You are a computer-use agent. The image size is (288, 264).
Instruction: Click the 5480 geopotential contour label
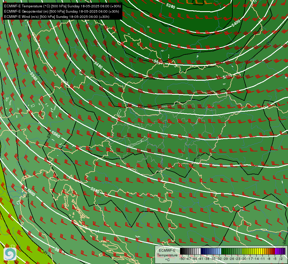98,65
